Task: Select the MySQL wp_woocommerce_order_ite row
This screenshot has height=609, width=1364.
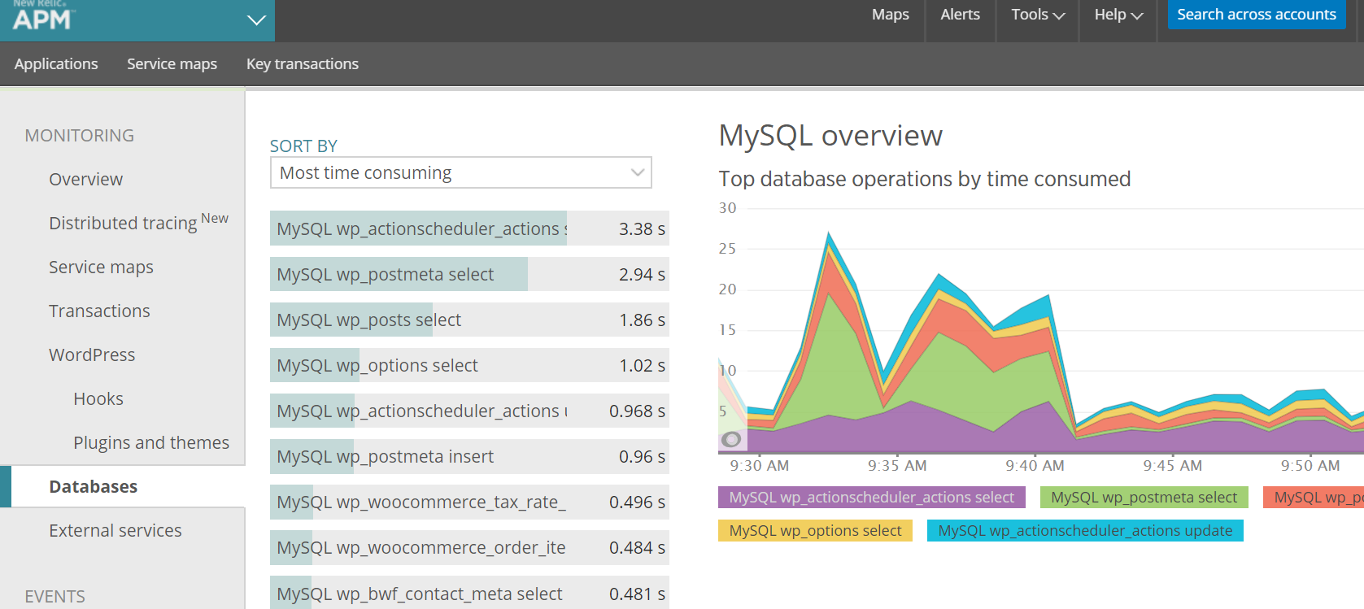Action: pos(469,547)
